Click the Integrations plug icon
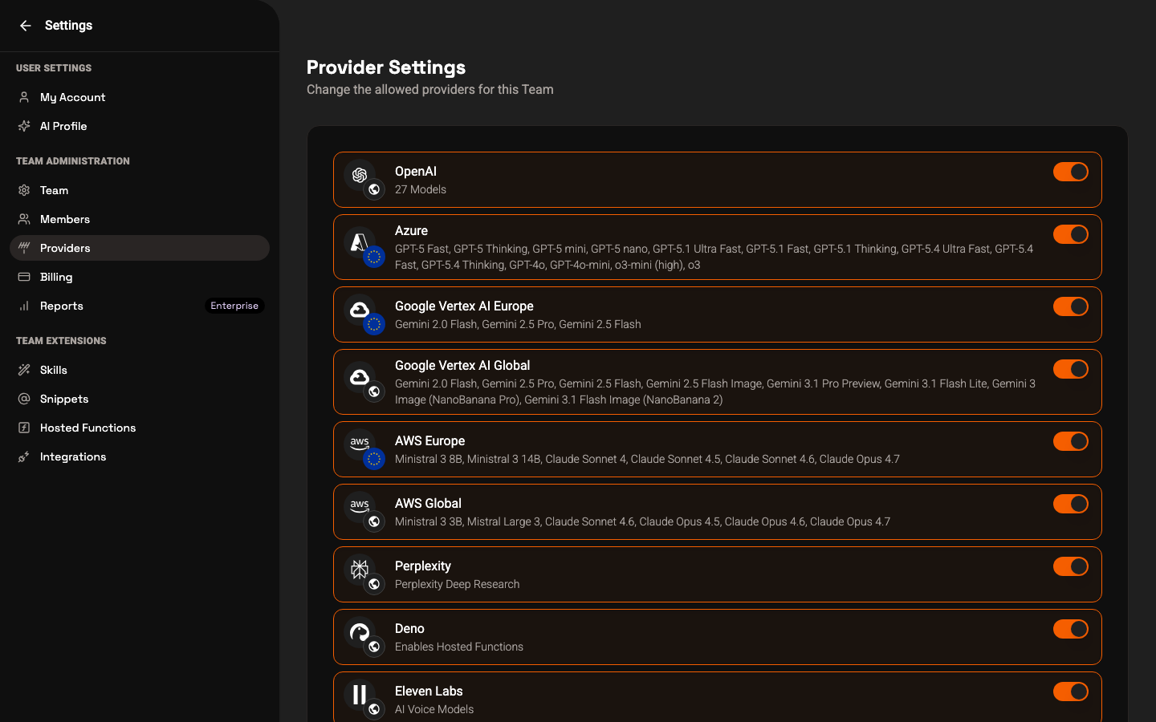Image resolution: width=1156 pixels, height=722 pixels. (x=24, y=456)
